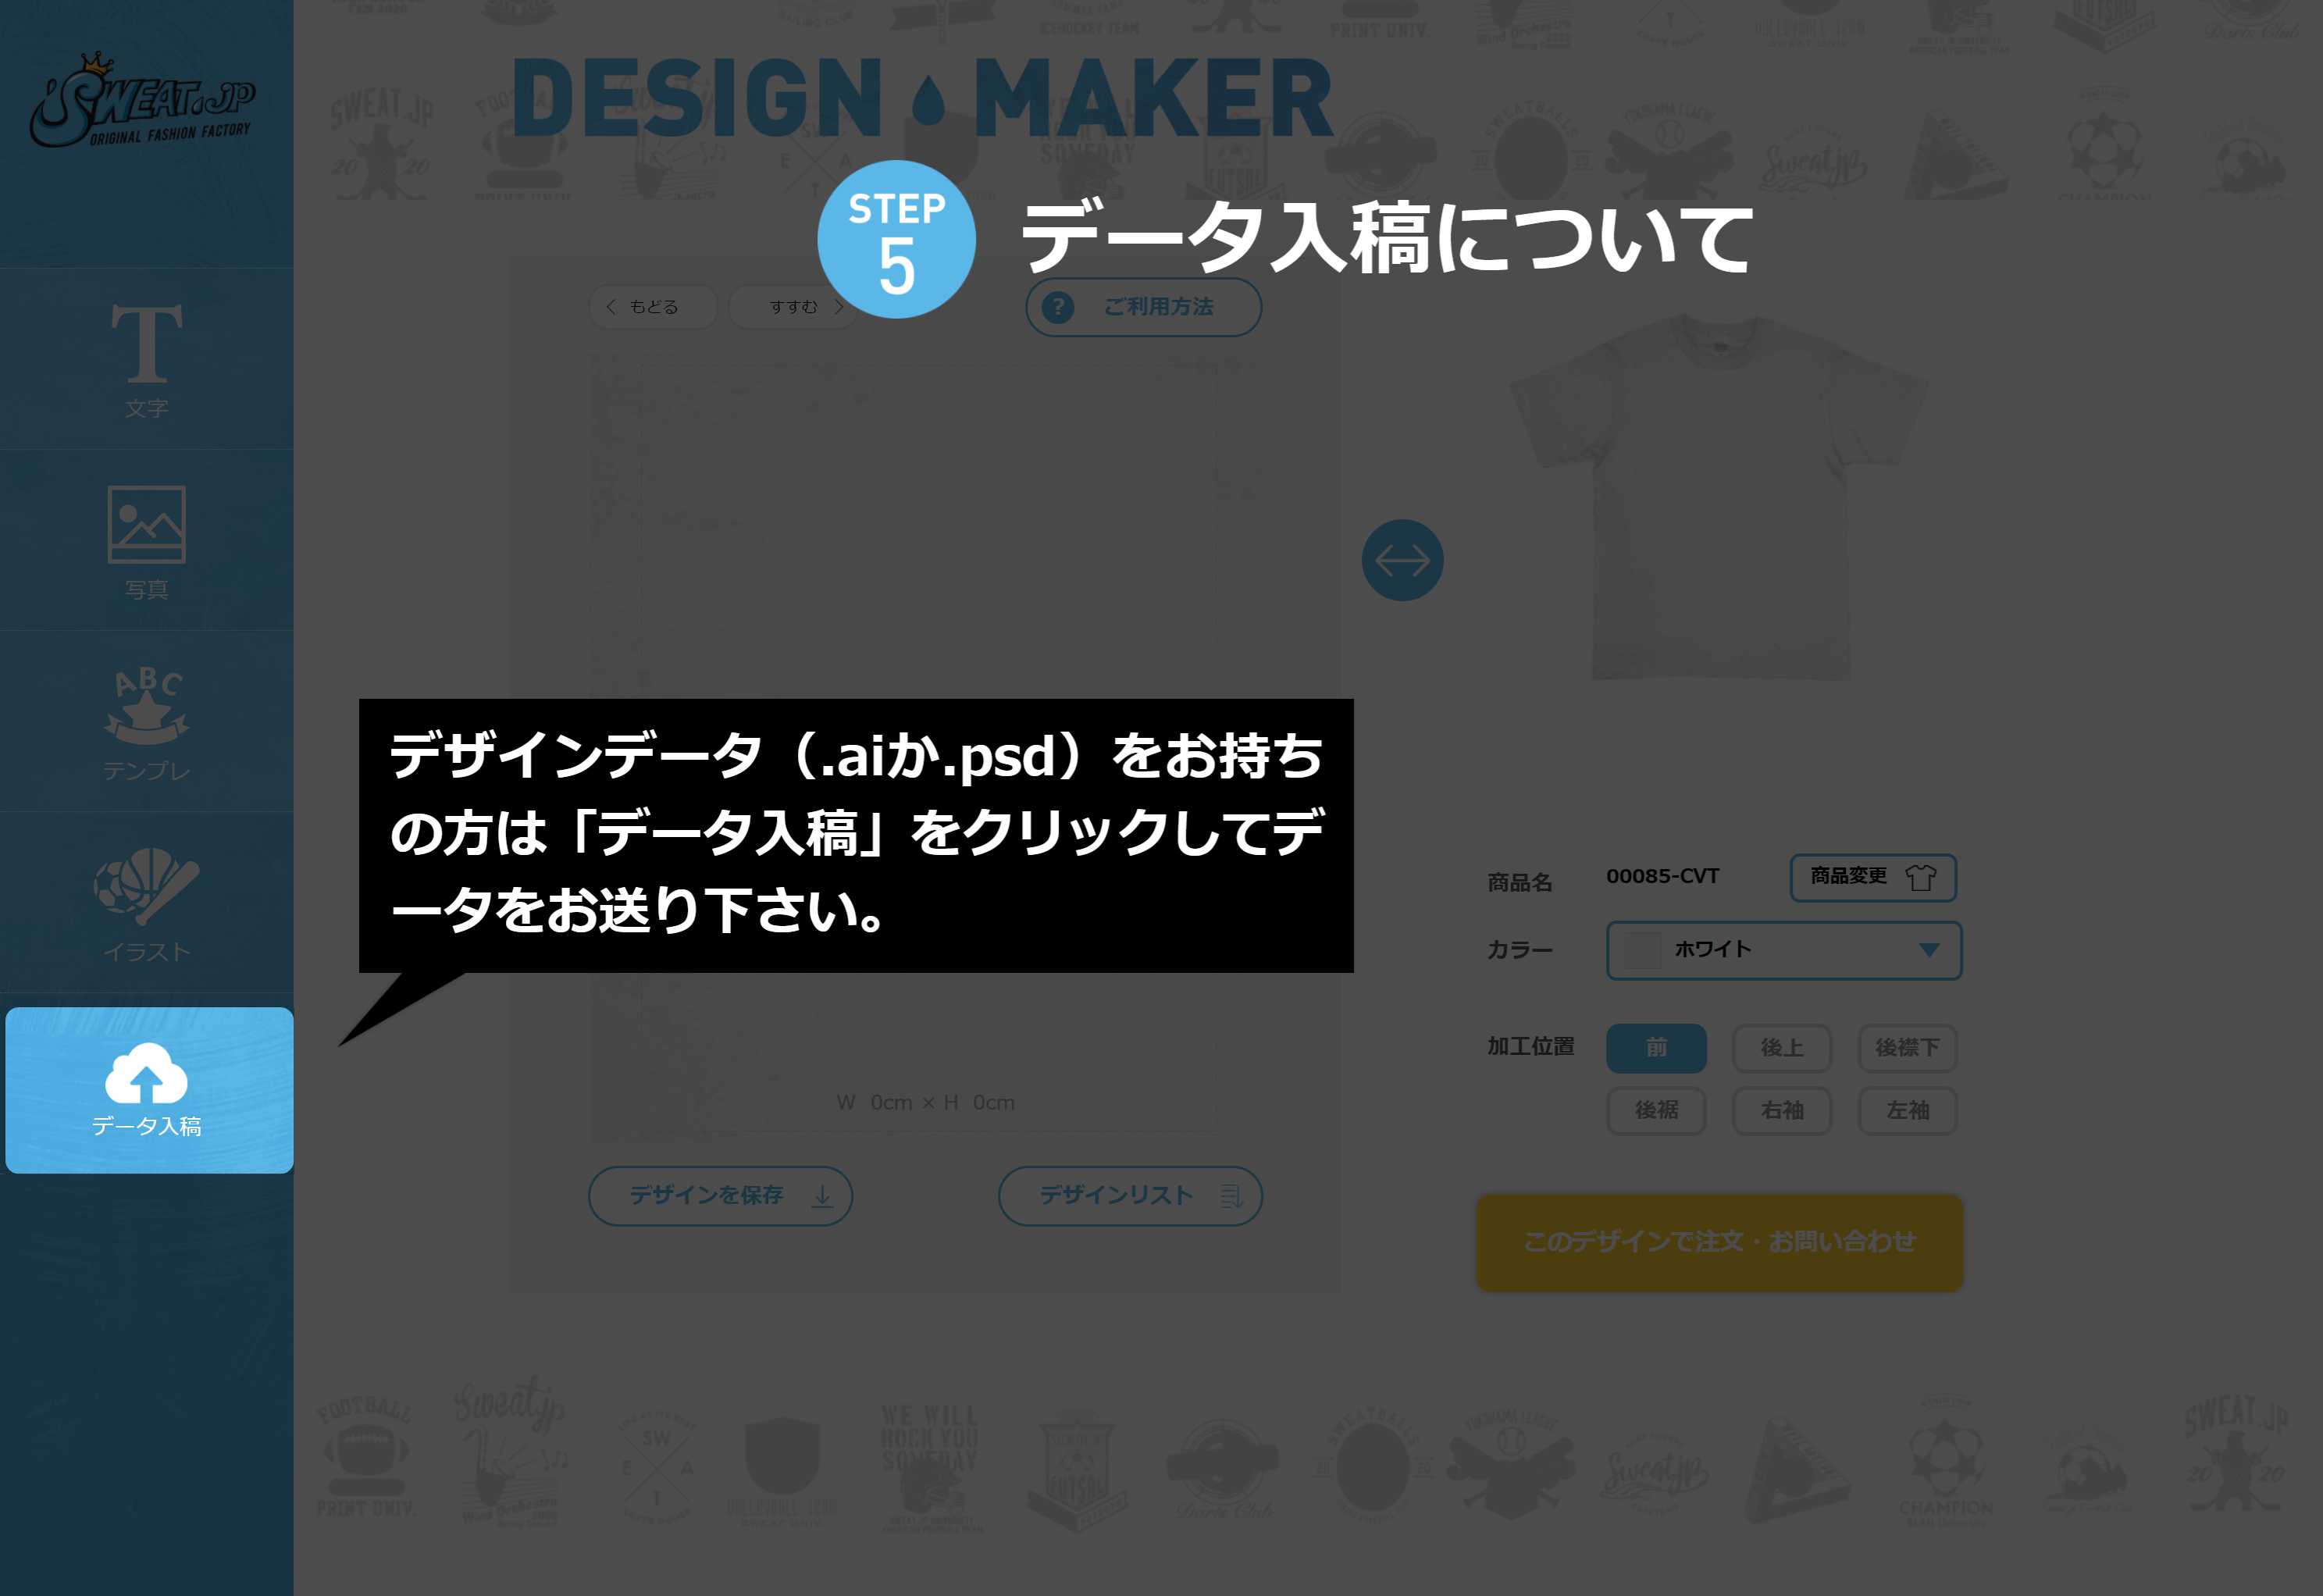Open the テンプレ (Template) panel
This screenshot has height=1596, width=2323.
147,722
